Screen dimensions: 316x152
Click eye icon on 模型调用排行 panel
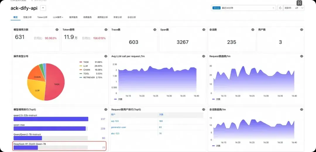pyautogui.click(x=106, y=110)
